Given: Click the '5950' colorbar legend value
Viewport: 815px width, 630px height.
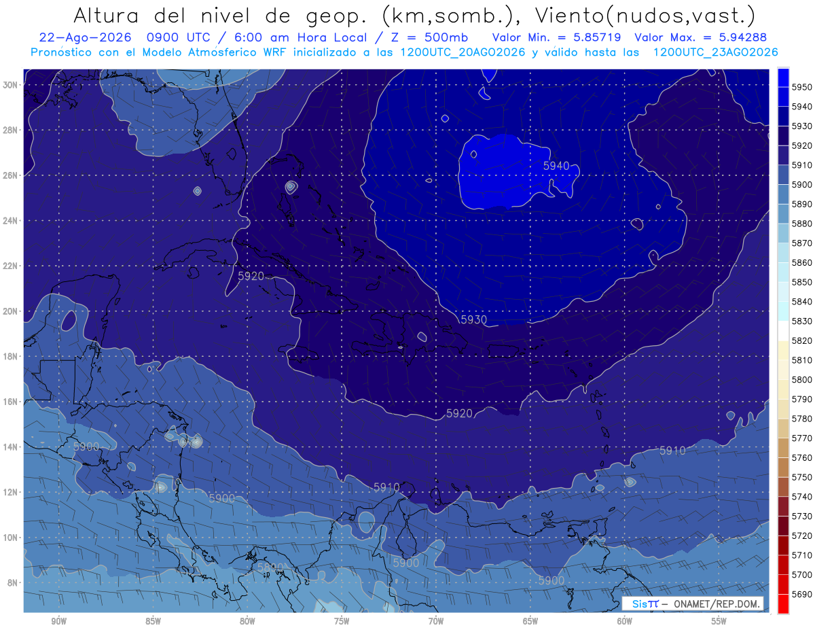Looking at the screenshot, I should coord(802,87).
